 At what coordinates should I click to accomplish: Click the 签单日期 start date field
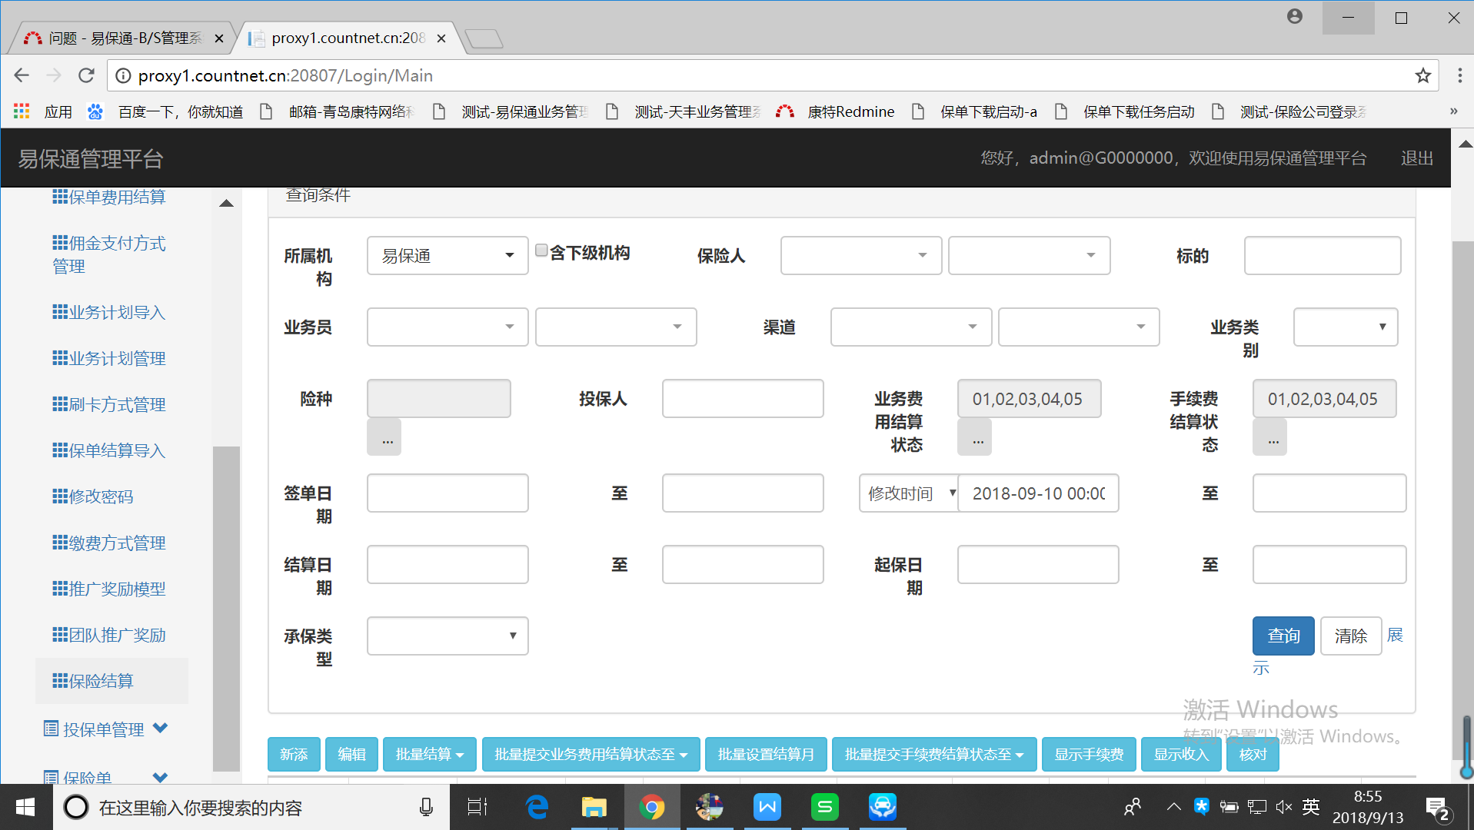click(448, 493)
